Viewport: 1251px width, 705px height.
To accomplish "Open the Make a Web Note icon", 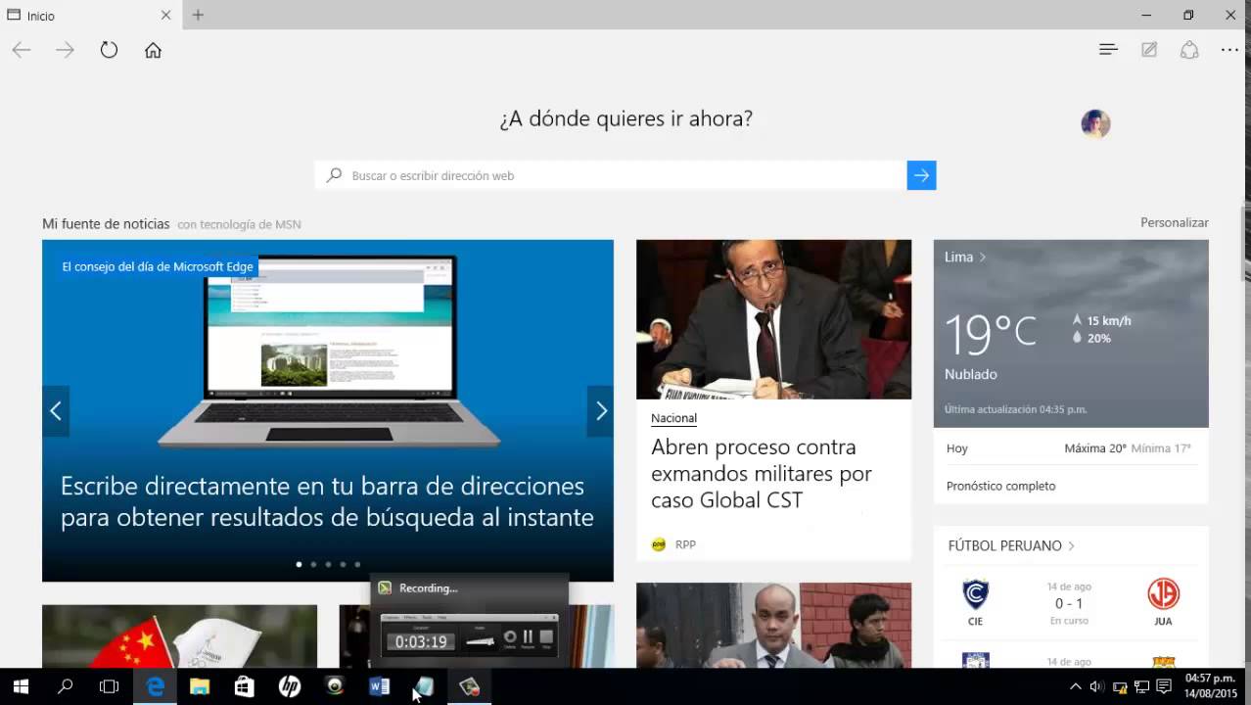I will (1149, 49).
